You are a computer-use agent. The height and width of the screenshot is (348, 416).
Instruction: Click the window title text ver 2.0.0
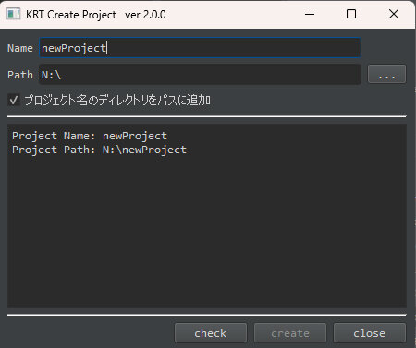pyautogui.click(x=145, y=15)
